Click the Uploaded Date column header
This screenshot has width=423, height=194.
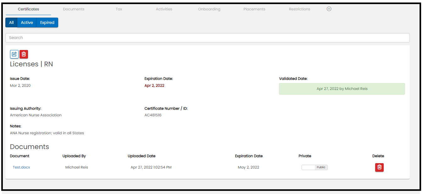142,156
